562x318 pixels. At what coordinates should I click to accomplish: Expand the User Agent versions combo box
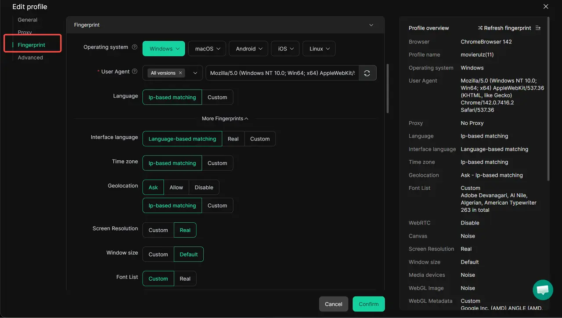point(195,73)
